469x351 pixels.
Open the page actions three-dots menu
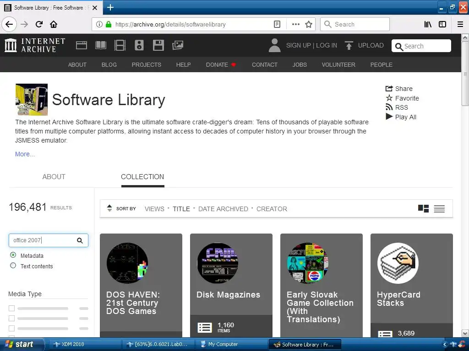pyautogui.click(x=295, y=24)
